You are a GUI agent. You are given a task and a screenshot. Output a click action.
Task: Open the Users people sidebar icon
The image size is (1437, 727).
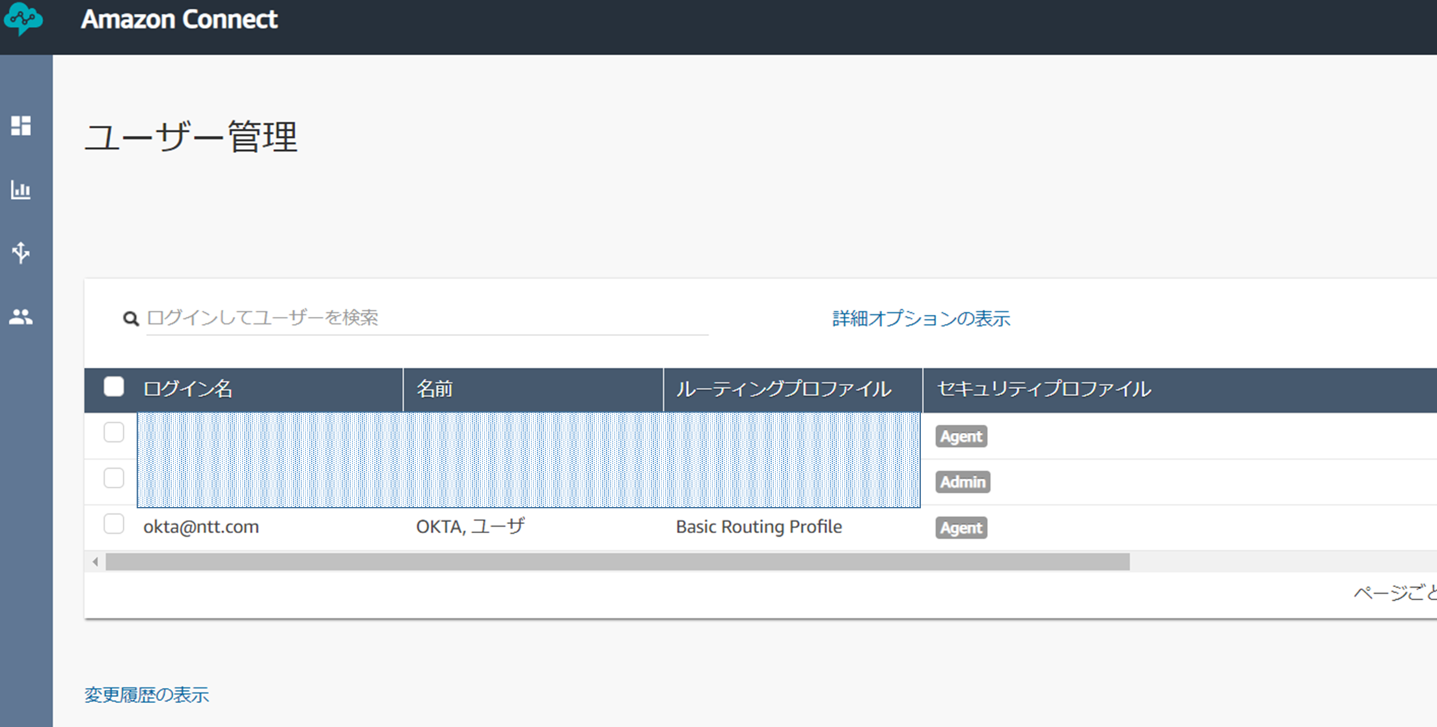pyautogui.click(x=21, y=317)
